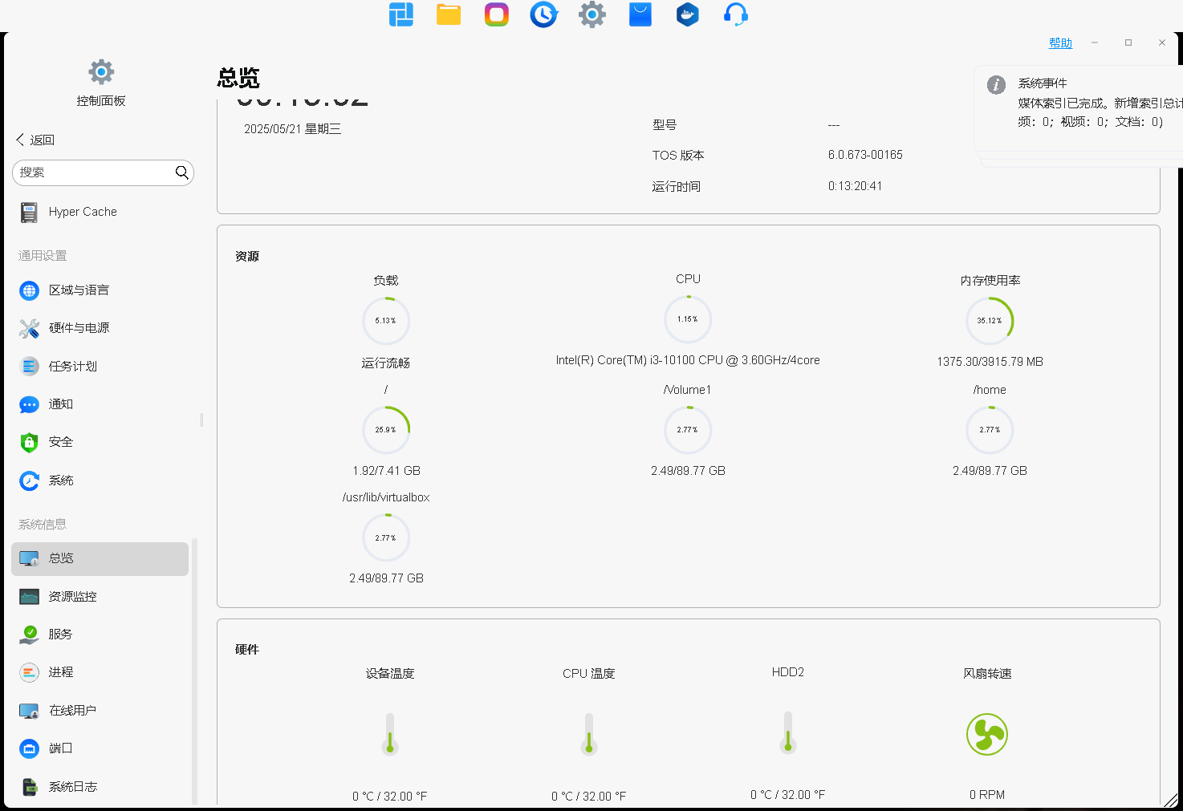Click the Security shield icon
The image size is (1183, 811).
tap(29, 442)
